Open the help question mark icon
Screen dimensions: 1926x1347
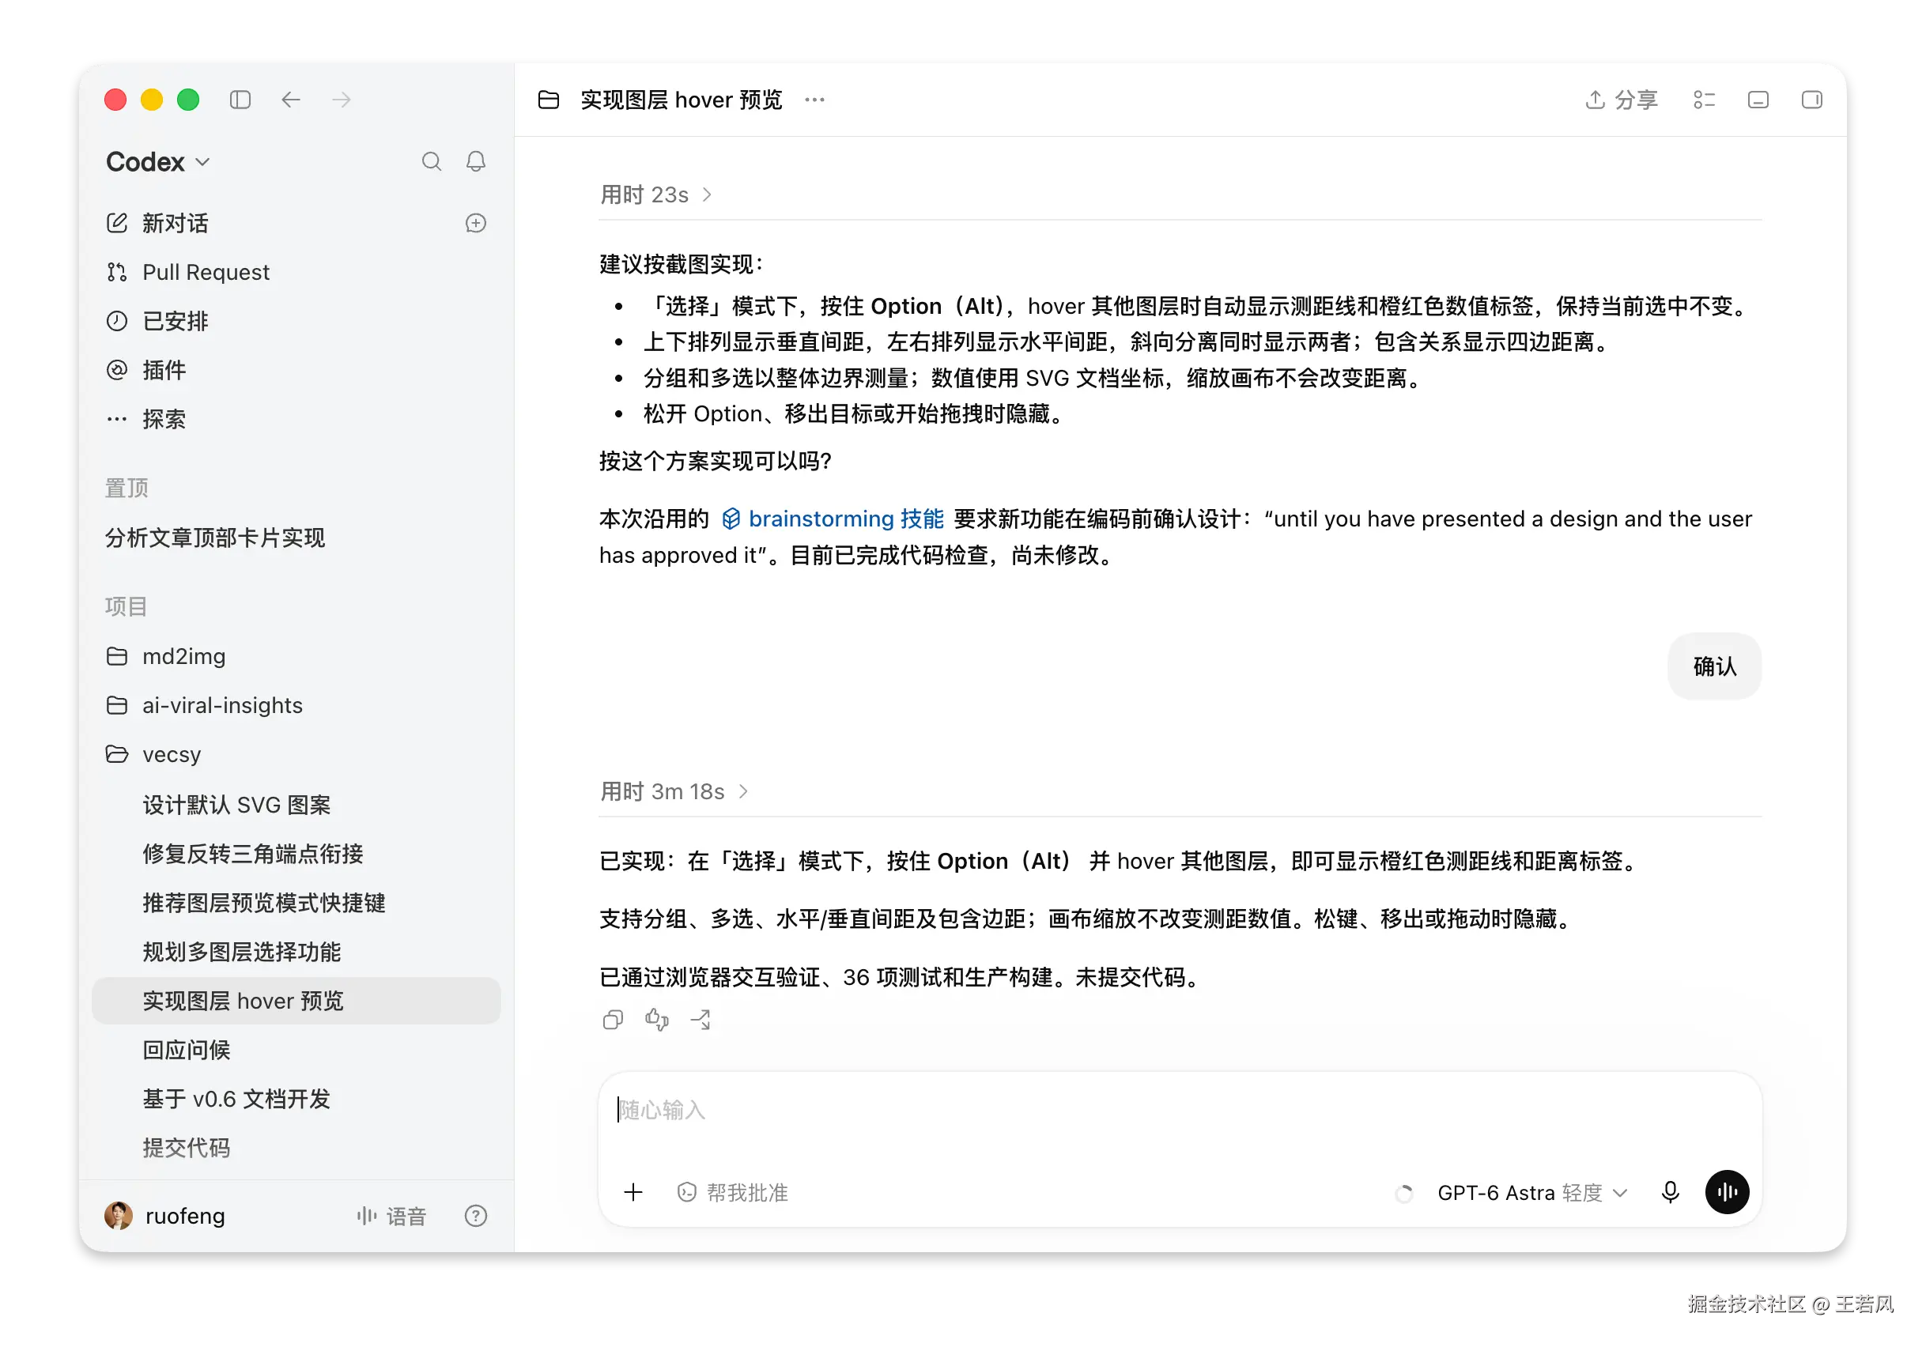click(476, 1215)
